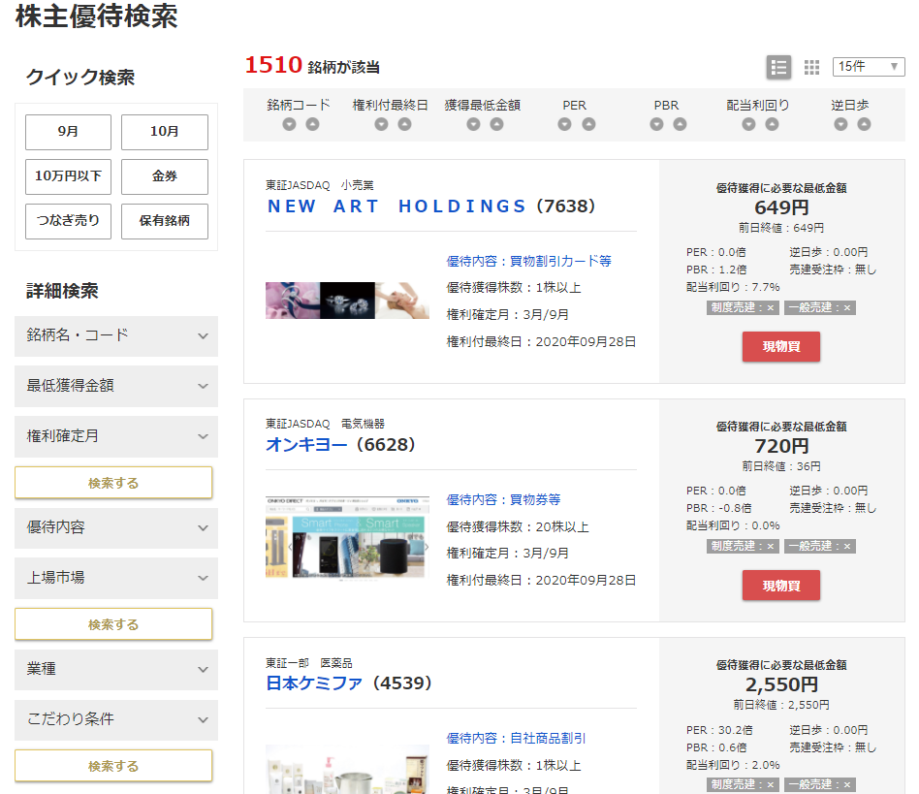Screen dimensions: 919x794
Task: Click PER:30.2倍 text
Action: click(x=719, y=730)
